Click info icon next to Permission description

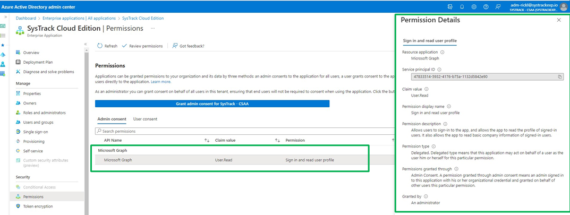tap(445, 124)
